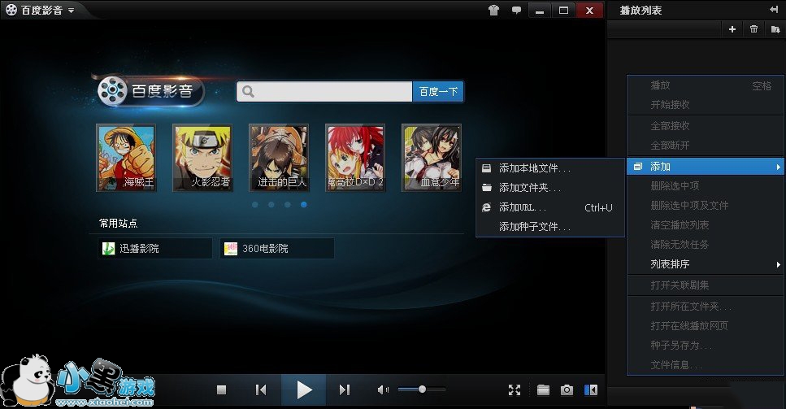Image resolution: width=786 pixels, height=409 pixels.
Task: Click the volume slider track
Action: click(422, 389)
